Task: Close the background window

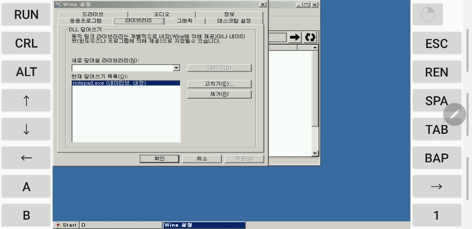Action: (x=315, y=5)
